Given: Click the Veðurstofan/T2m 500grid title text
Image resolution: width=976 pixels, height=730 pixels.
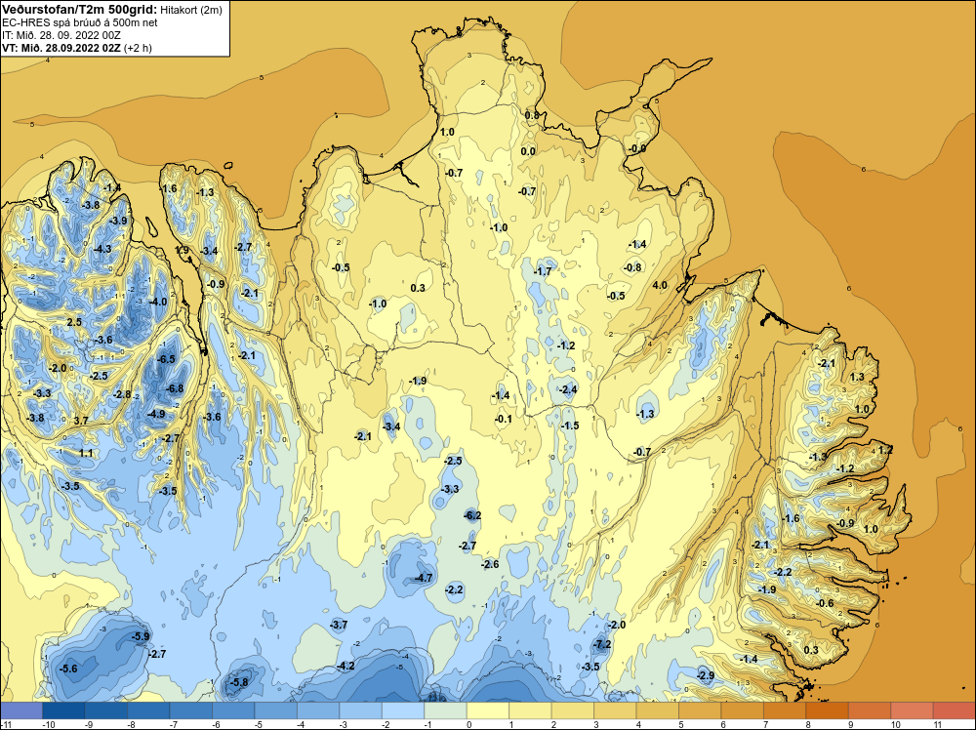Looking at the screenshot, I should tap(79, 9).
